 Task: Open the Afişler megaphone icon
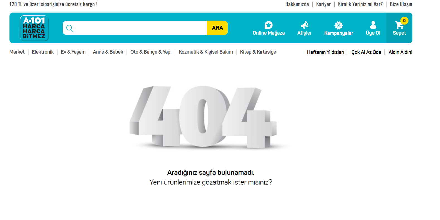(304, 25)
